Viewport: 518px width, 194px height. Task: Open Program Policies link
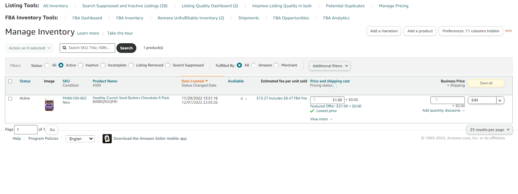(43, 139)
